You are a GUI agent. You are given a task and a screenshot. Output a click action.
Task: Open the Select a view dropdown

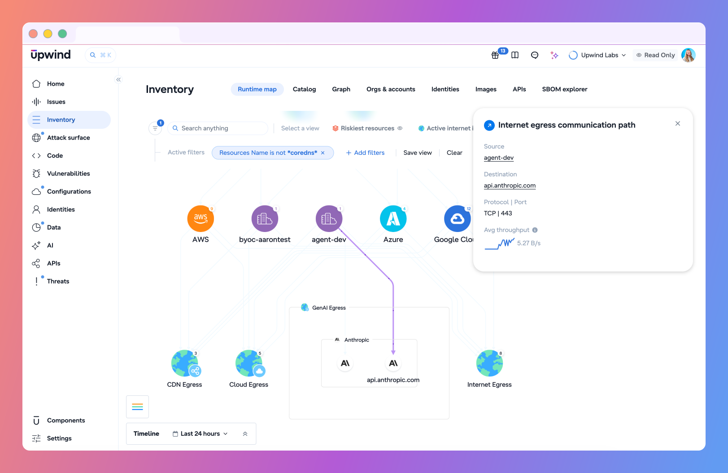[x=300, y=128]
